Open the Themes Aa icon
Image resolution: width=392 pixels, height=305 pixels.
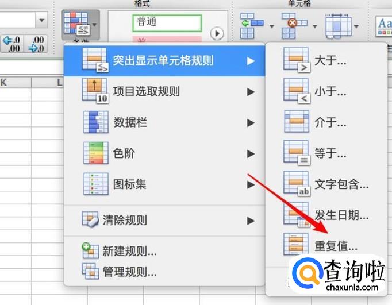pyautogui.click(x=384, y=26)
